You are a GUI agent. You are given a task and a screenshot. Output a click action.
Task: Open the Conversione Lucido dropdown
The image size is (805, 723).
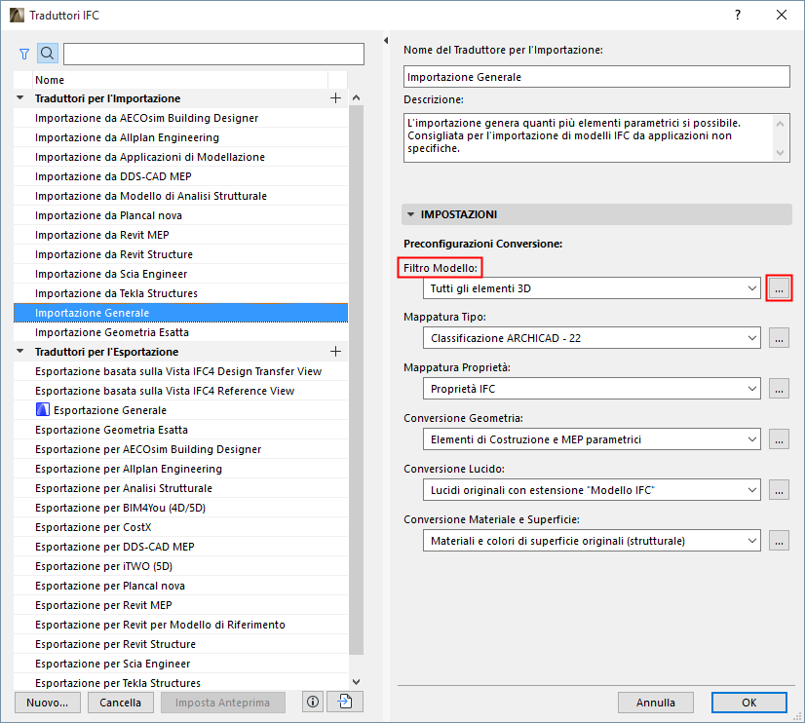(x=592, y=490)
